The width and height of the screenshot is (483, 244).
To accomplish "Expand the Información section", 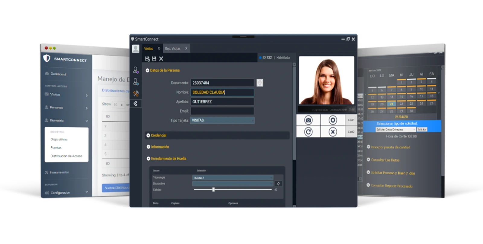I will coord(158,147).
